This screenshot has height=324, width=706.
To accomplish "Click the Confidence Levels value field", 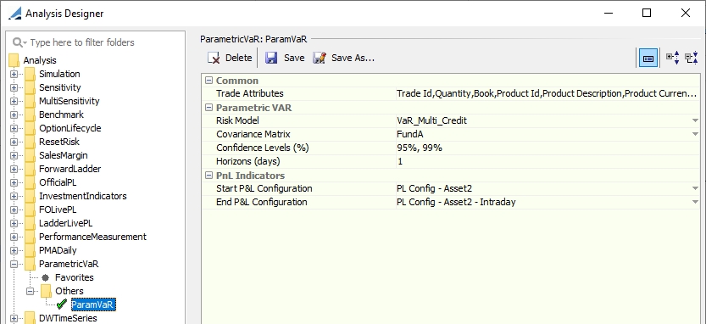I will [548, 148].
